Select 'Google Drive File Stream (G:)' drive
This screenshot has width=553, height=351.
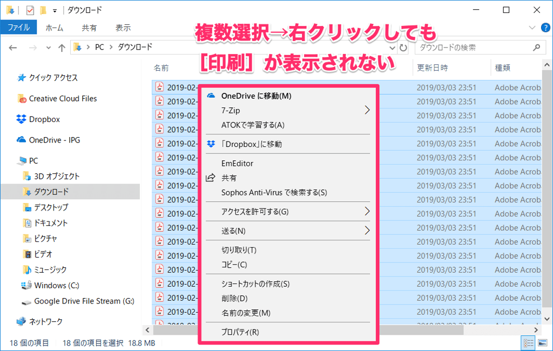(x=84, y=301)
